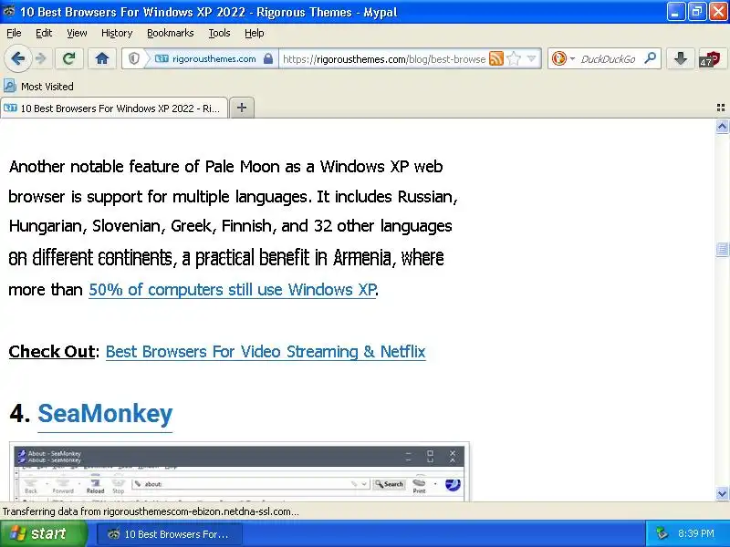Viewport: 730px width, 547px height.
Task: Open a new tab with plus button
Action: 242,108
